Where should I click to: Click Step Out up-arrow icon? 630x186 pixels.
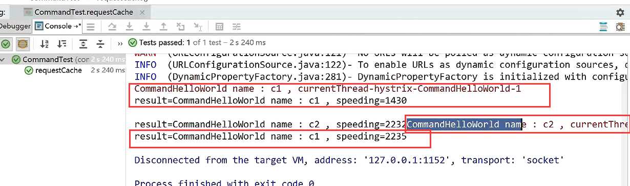(x=163, y=26)
